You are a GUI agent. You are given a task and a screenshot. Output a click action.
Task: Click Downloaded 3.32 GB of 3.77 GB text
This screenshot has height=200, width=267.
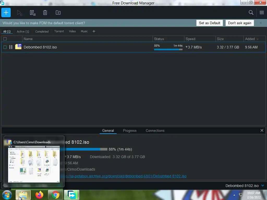click(x=117, y=157)
